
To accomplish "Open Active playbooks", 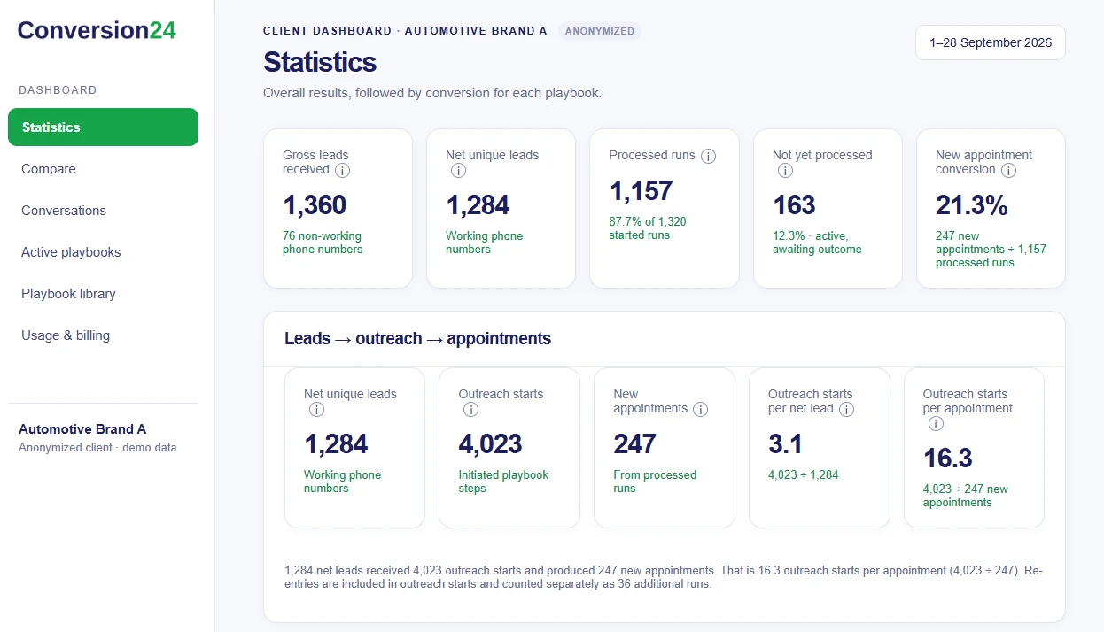I will pos(103,252).
